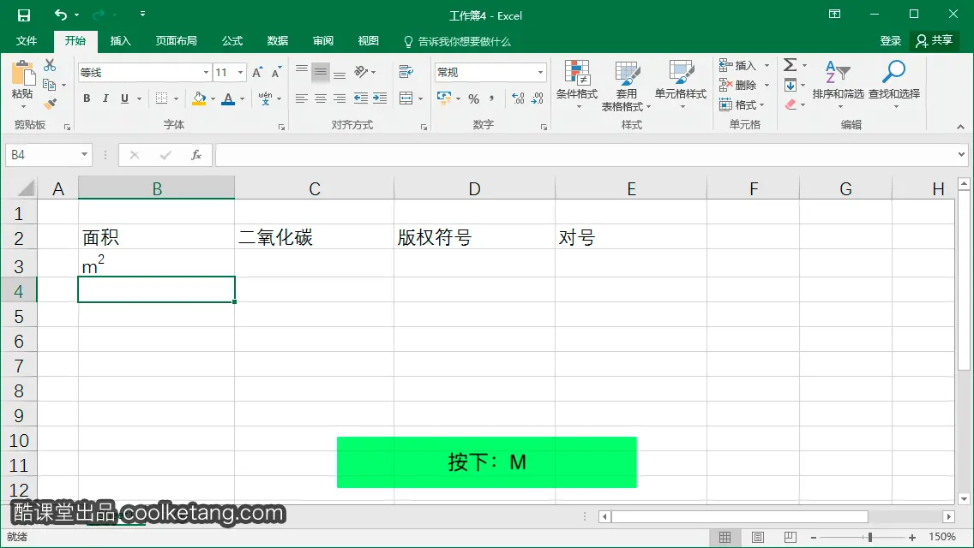Apply fill color bucket icon

pos(199,98)
